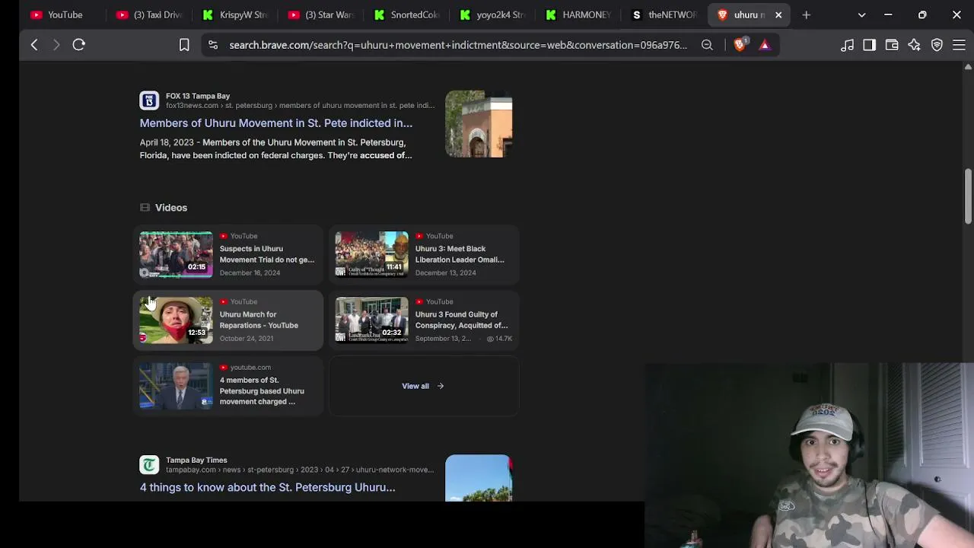Open the Brave main hamburger menu
974x548 pixels.
(959, 45)
